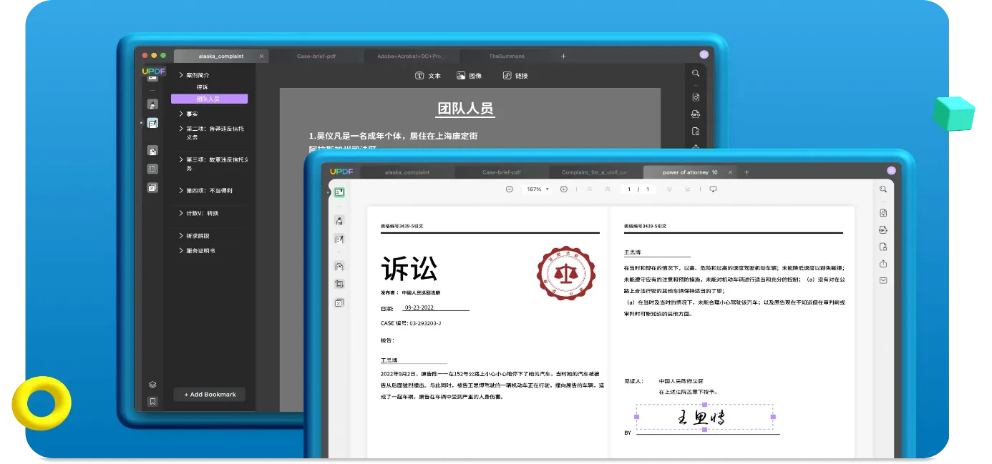Viewport: 992px width, 464px height.
Task: Click the OCR recognize icon in front window
Action: (883, 213)
